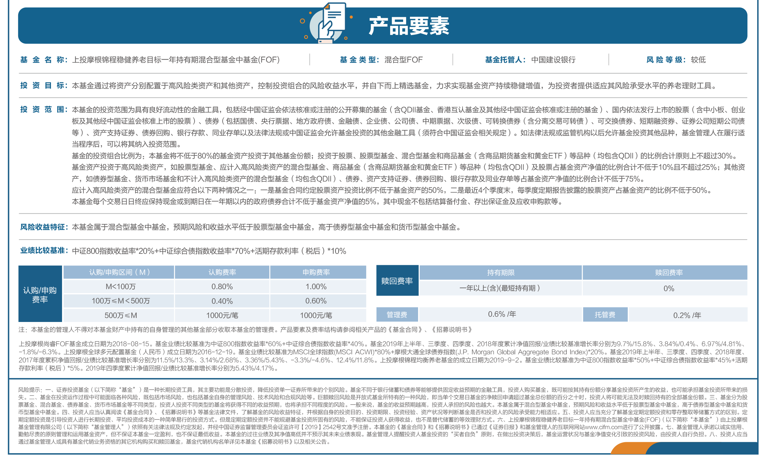Click the 0% redemption fee cell
The image size is (766, 462).
665,288
